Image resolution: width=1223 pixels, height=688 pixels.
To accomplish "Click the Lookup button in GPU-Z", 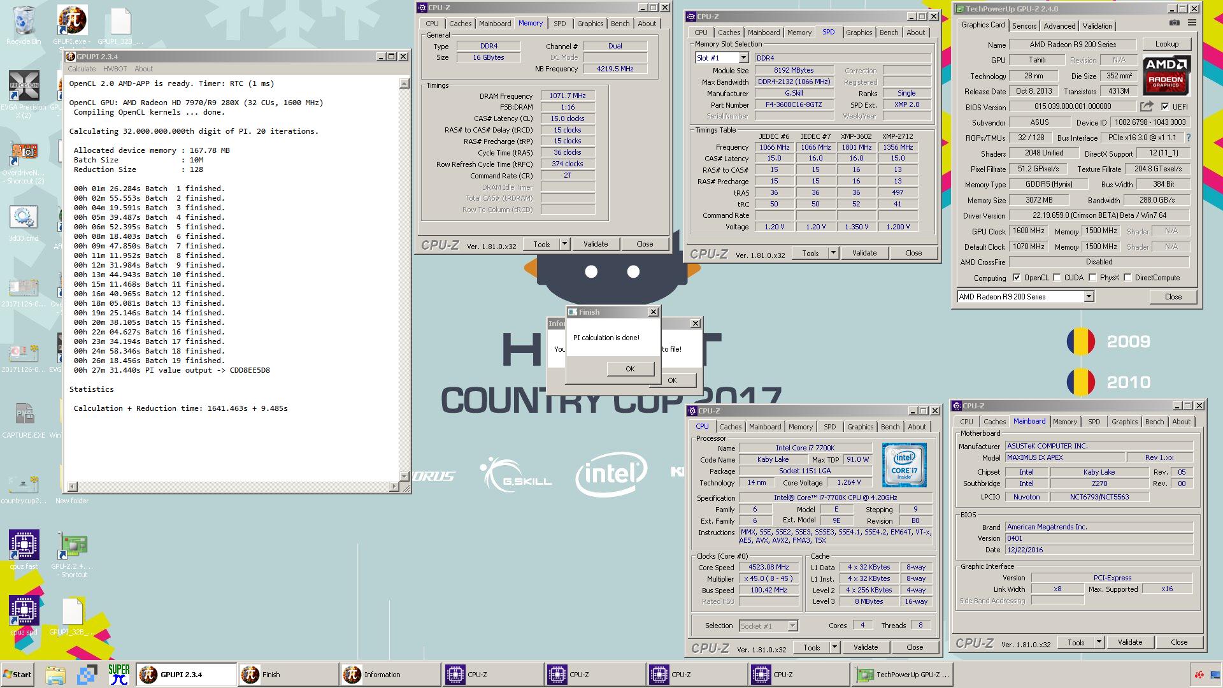I will tap(1166, 44).
